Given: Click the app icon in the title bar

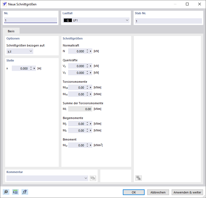Looking at the screenshot, I should tap(5, 4).
